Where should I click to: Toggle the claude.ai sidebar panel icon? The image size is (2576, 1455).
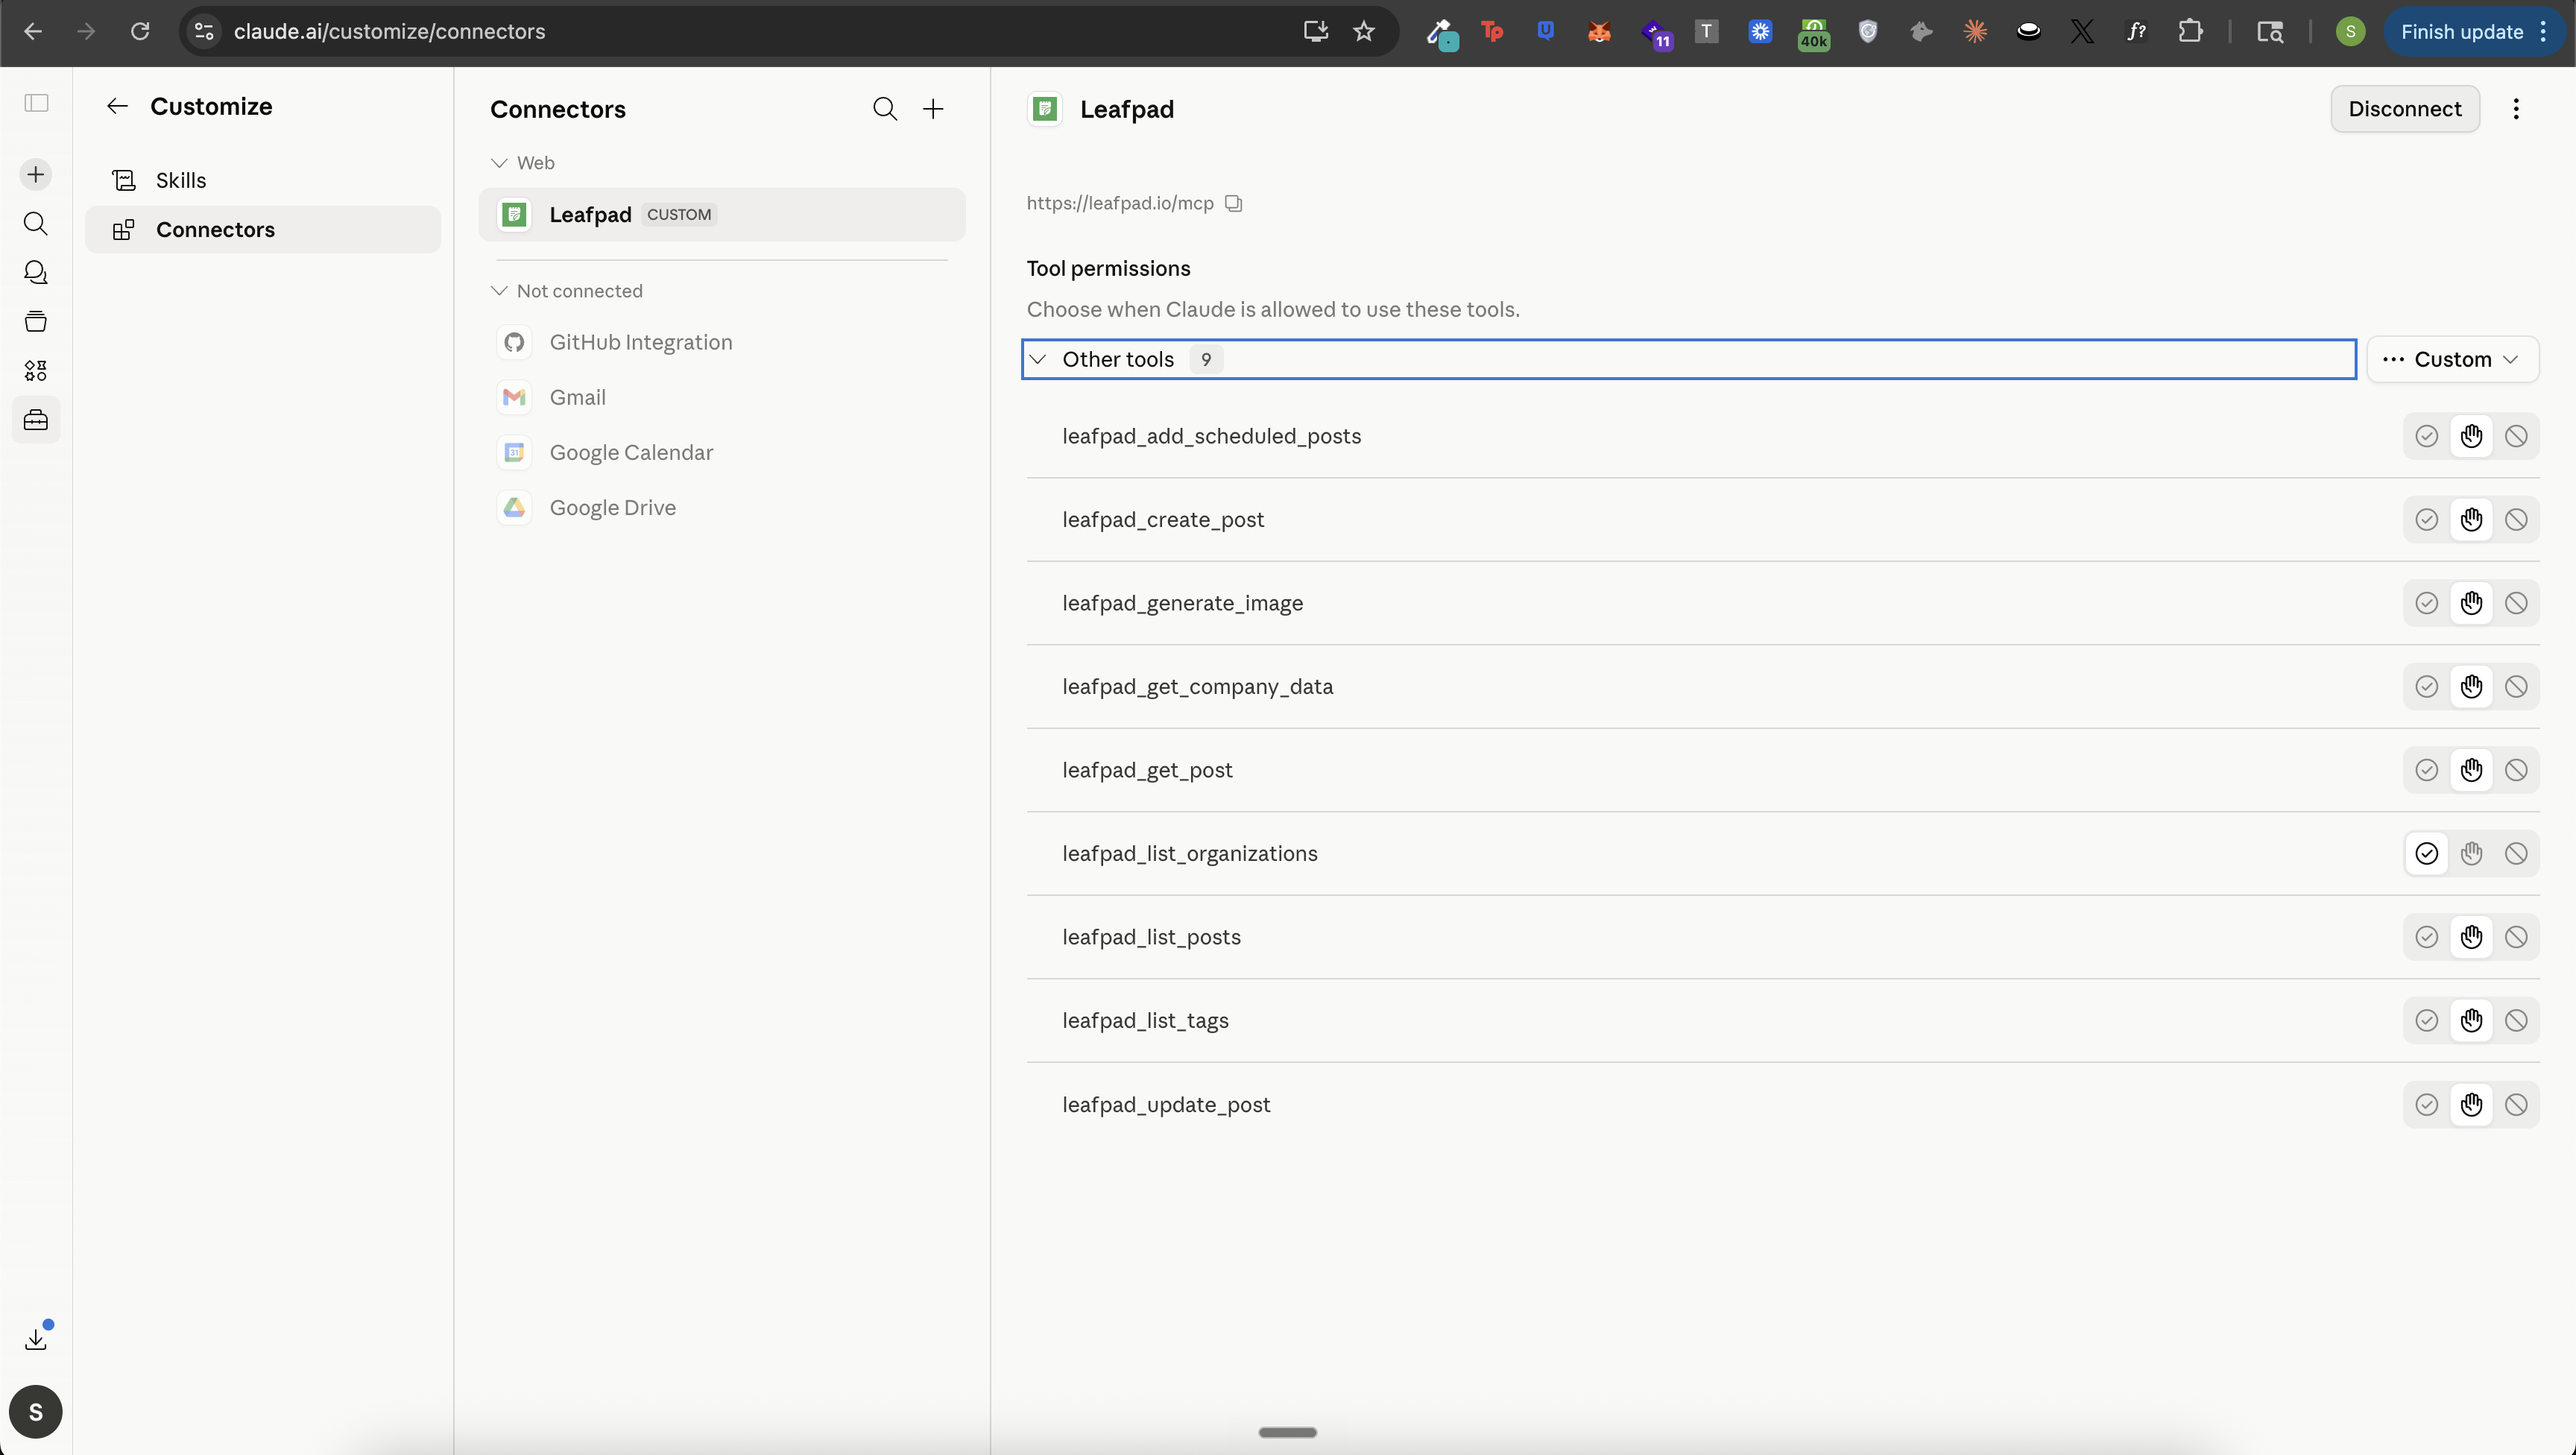(36, 103)
